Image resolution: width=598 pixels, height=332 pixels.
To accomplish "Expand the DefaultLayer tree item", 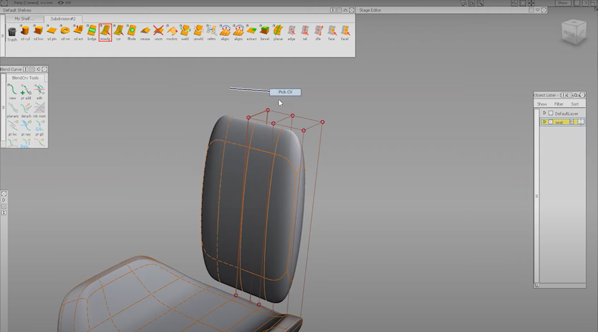I will coord(545,113).
